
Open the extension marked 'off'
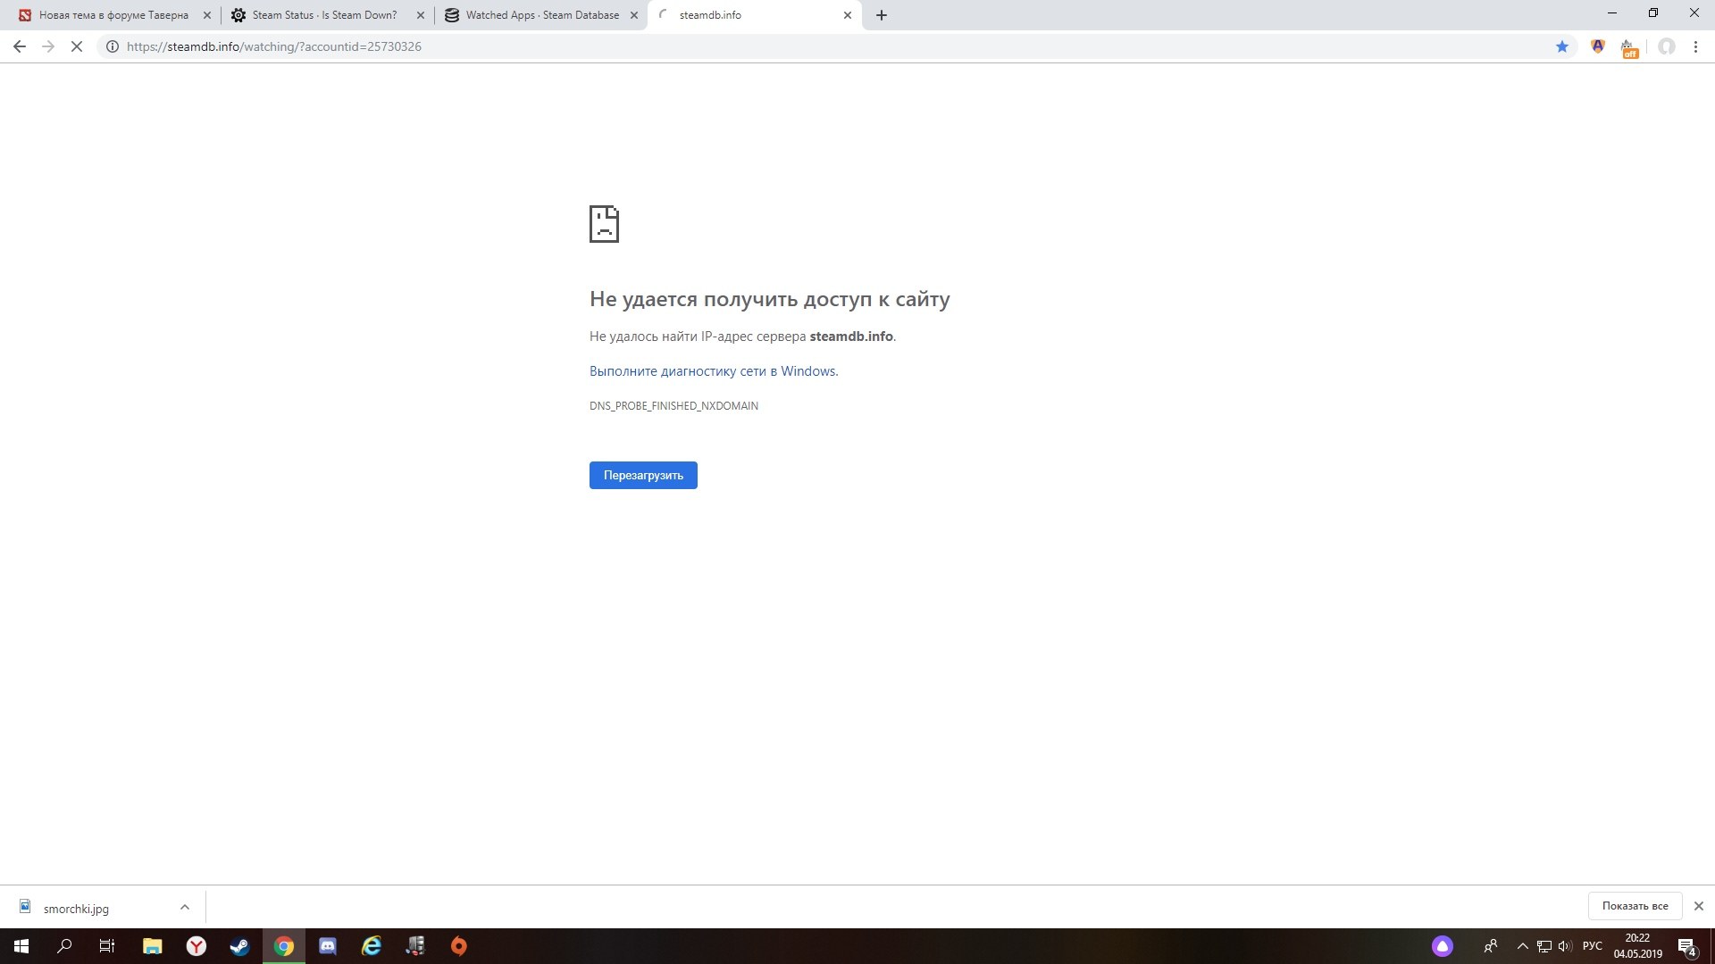[1629, 48]
